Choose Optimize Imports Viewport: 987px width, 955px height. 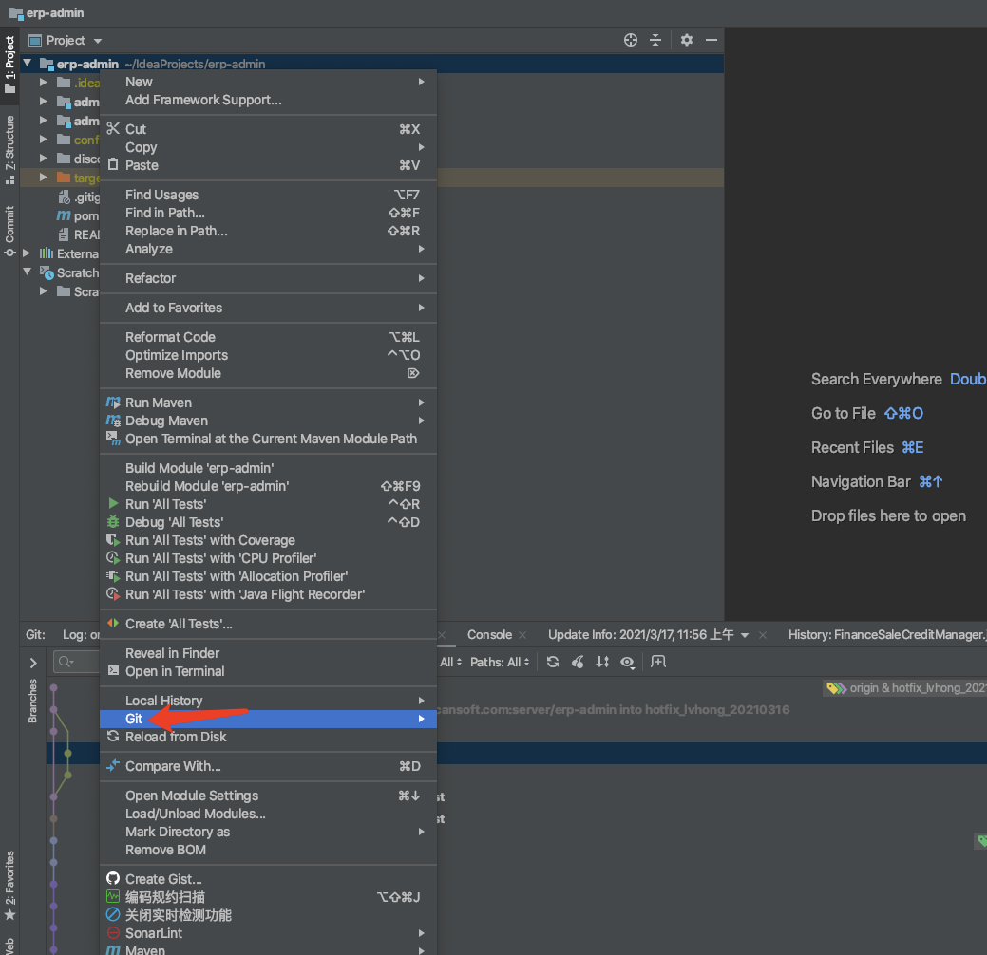268,355
